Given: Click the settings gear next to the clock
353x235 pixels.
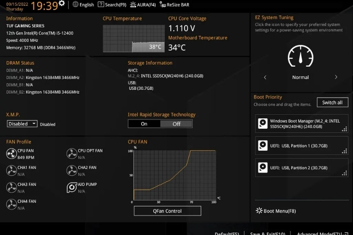Looking at the screenshot, I should (x=62, y=4).
